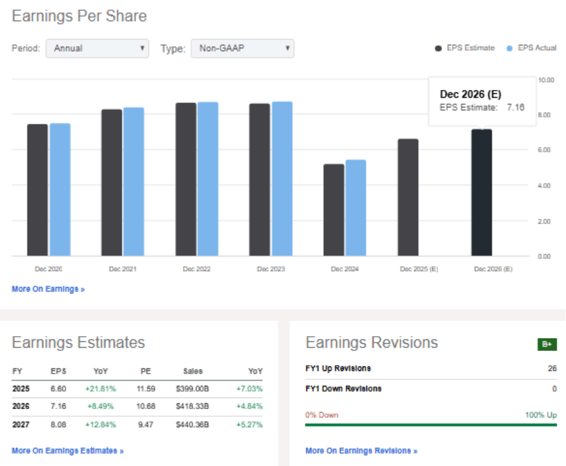Toggle the EPS Actual legend dot

(x=509, y=48)
